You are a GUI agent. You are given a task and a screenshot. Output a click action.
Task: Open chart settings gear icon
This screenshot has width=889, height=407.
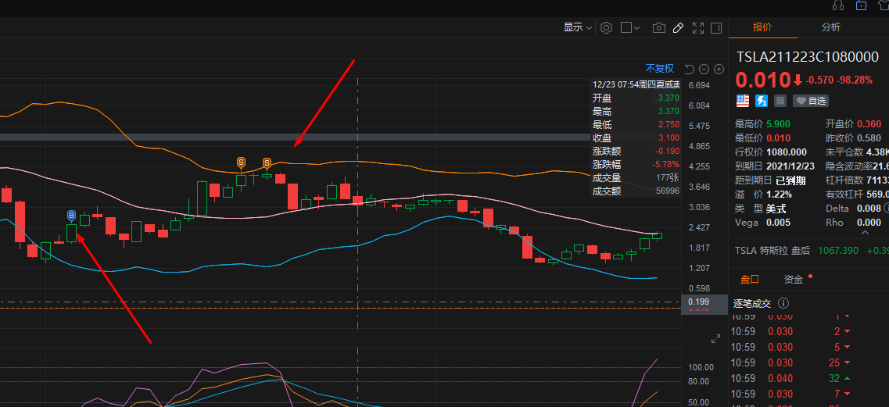(x=607, y=28)
